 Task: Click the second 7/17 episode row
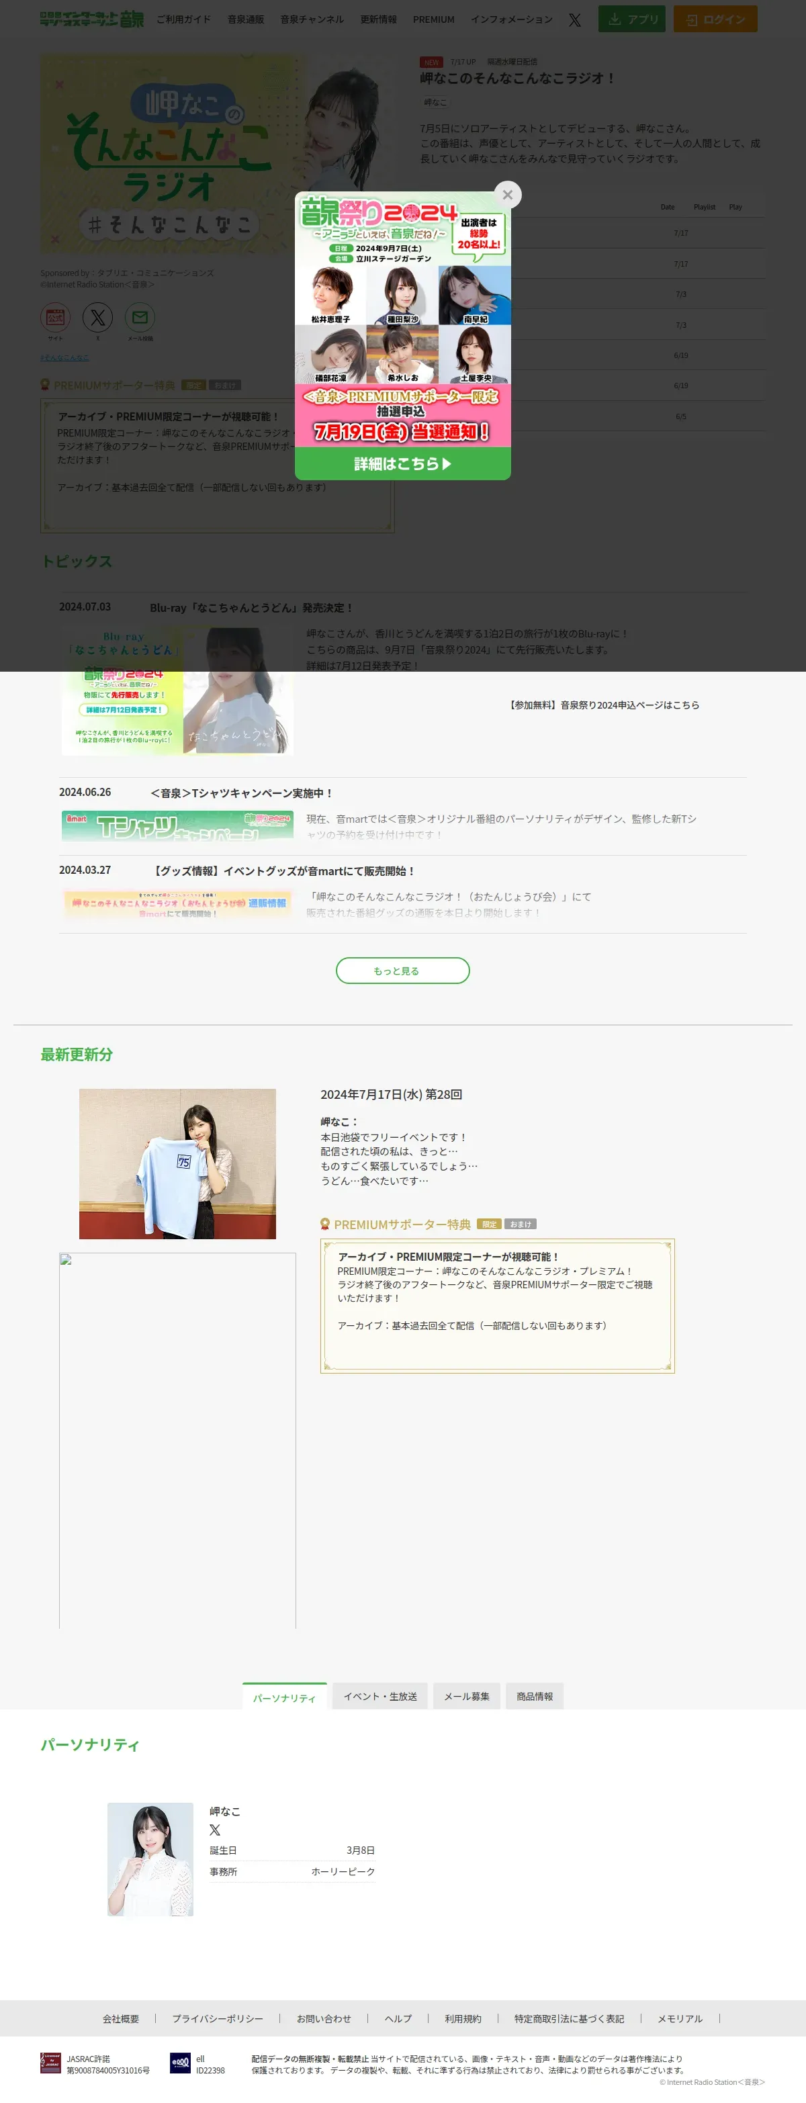click(x=592, y=264)
